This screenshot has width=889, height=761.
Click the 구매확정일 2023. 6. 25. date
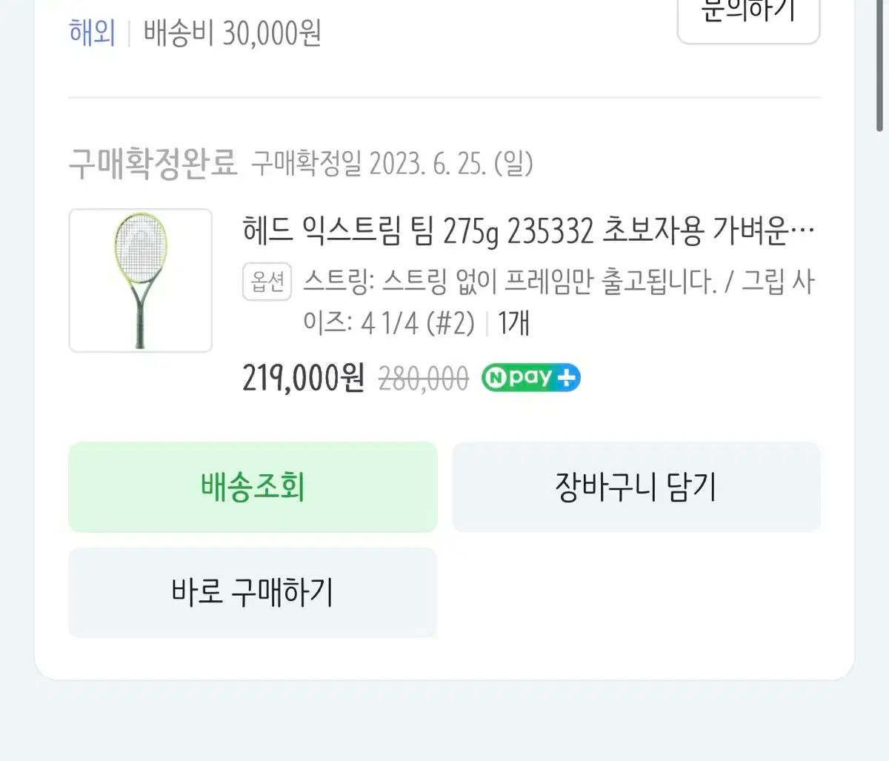click(x=392, y=163)
